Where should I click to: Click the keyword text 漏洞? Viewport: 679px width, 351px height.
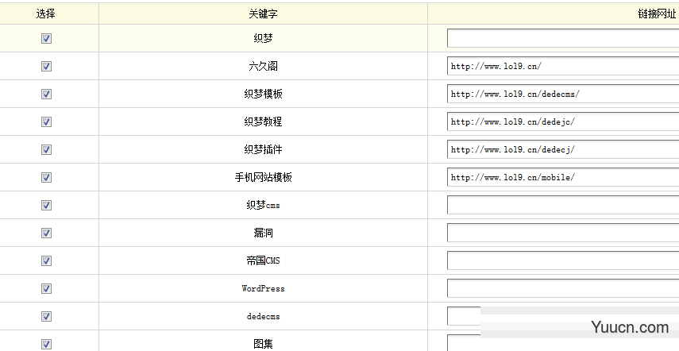pyautogui.click(x=263, y=233)
